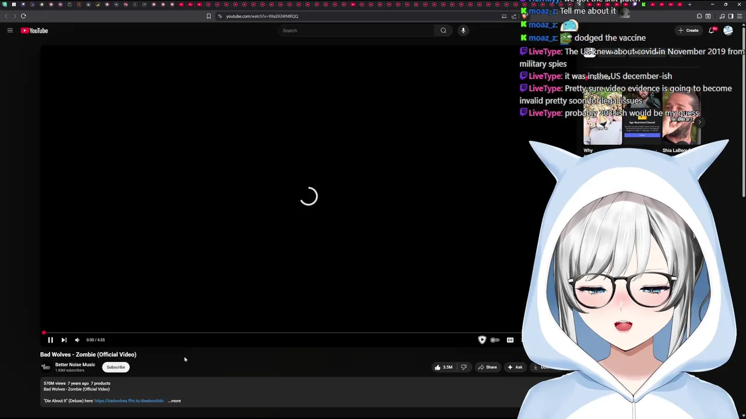Viewport: 746px width, 419px height.
Task: Open the Better Noise Music channel avatar
Action: point(45,367)
